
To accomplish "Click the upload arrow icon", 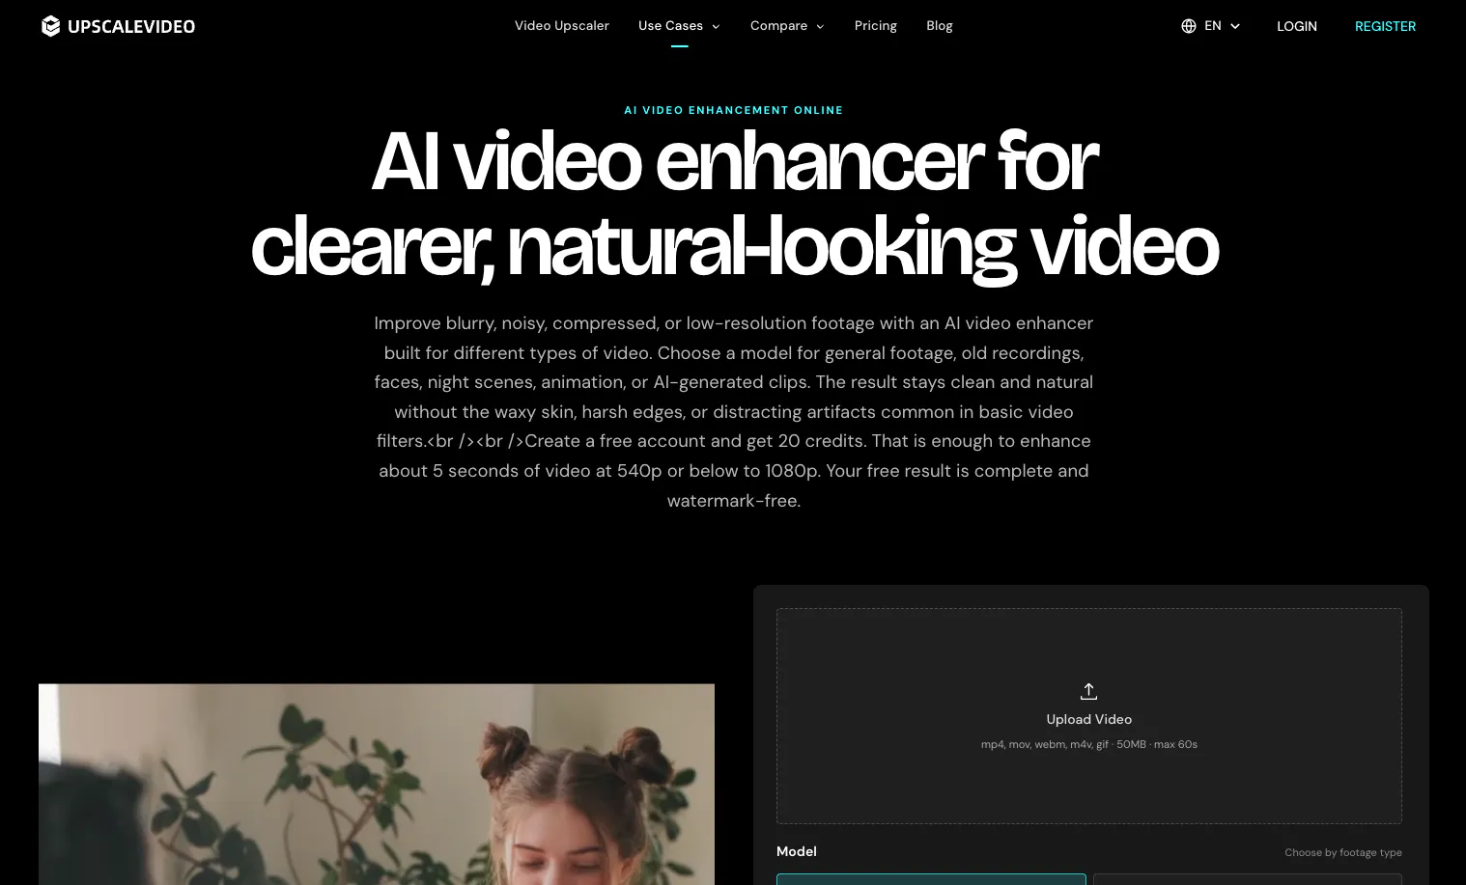I will click(x=1088, y=691).
